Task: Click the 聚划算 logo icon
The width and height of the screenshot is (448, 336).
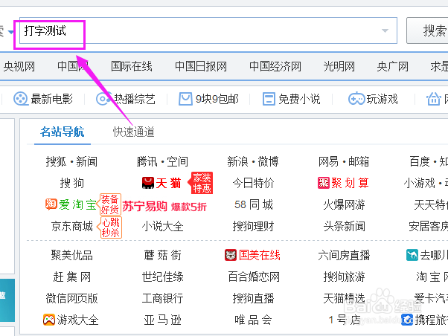Action: (x=324, y=183)
